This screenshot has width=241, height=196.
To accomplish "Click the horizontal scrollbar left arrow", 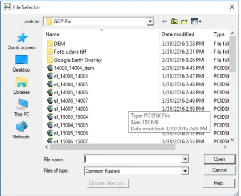I will click(47, 147).
